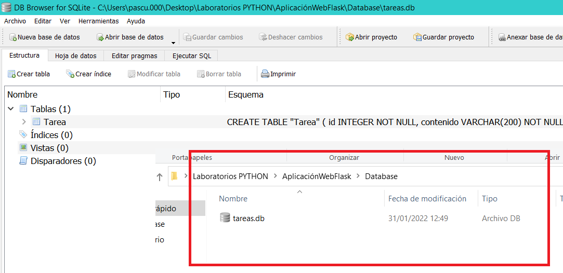Click the Disparadores scroll icon
Viewport: 563px width, 273px height.
pyautogui.click(x=23, y=160)
